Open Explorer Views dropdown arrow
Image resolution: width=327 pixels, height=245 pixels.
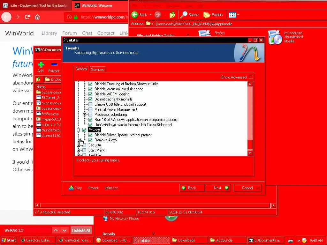click(238, 15)
